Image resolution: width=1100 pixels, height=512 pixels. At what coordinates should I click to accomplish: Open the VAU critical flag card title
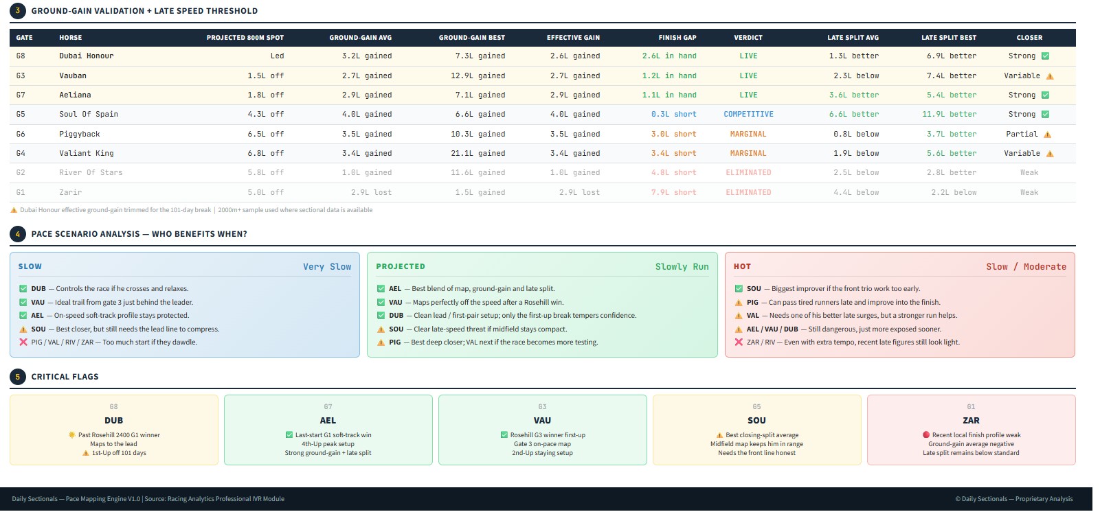[x=542, y=421]
